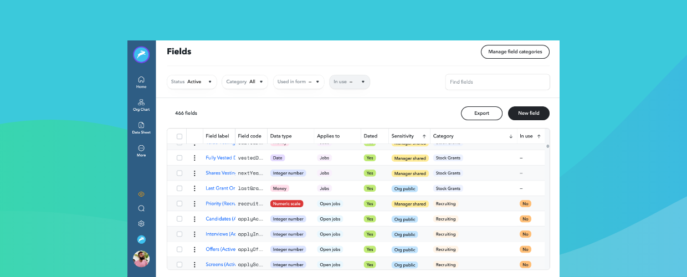The image size is (687, 277).
Task: Open the row menu for Priority field
Action: point(194,204)
